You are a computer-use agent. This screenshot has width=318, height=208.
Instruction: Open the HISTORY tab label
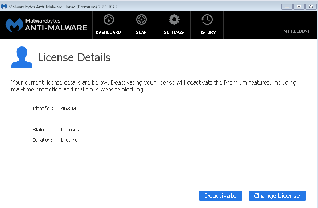(x=206, y=32)
